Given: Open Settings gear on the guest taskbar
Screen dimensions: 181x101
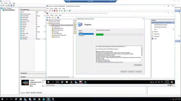Looking at the screenshot, I should (x=72, y=82).
